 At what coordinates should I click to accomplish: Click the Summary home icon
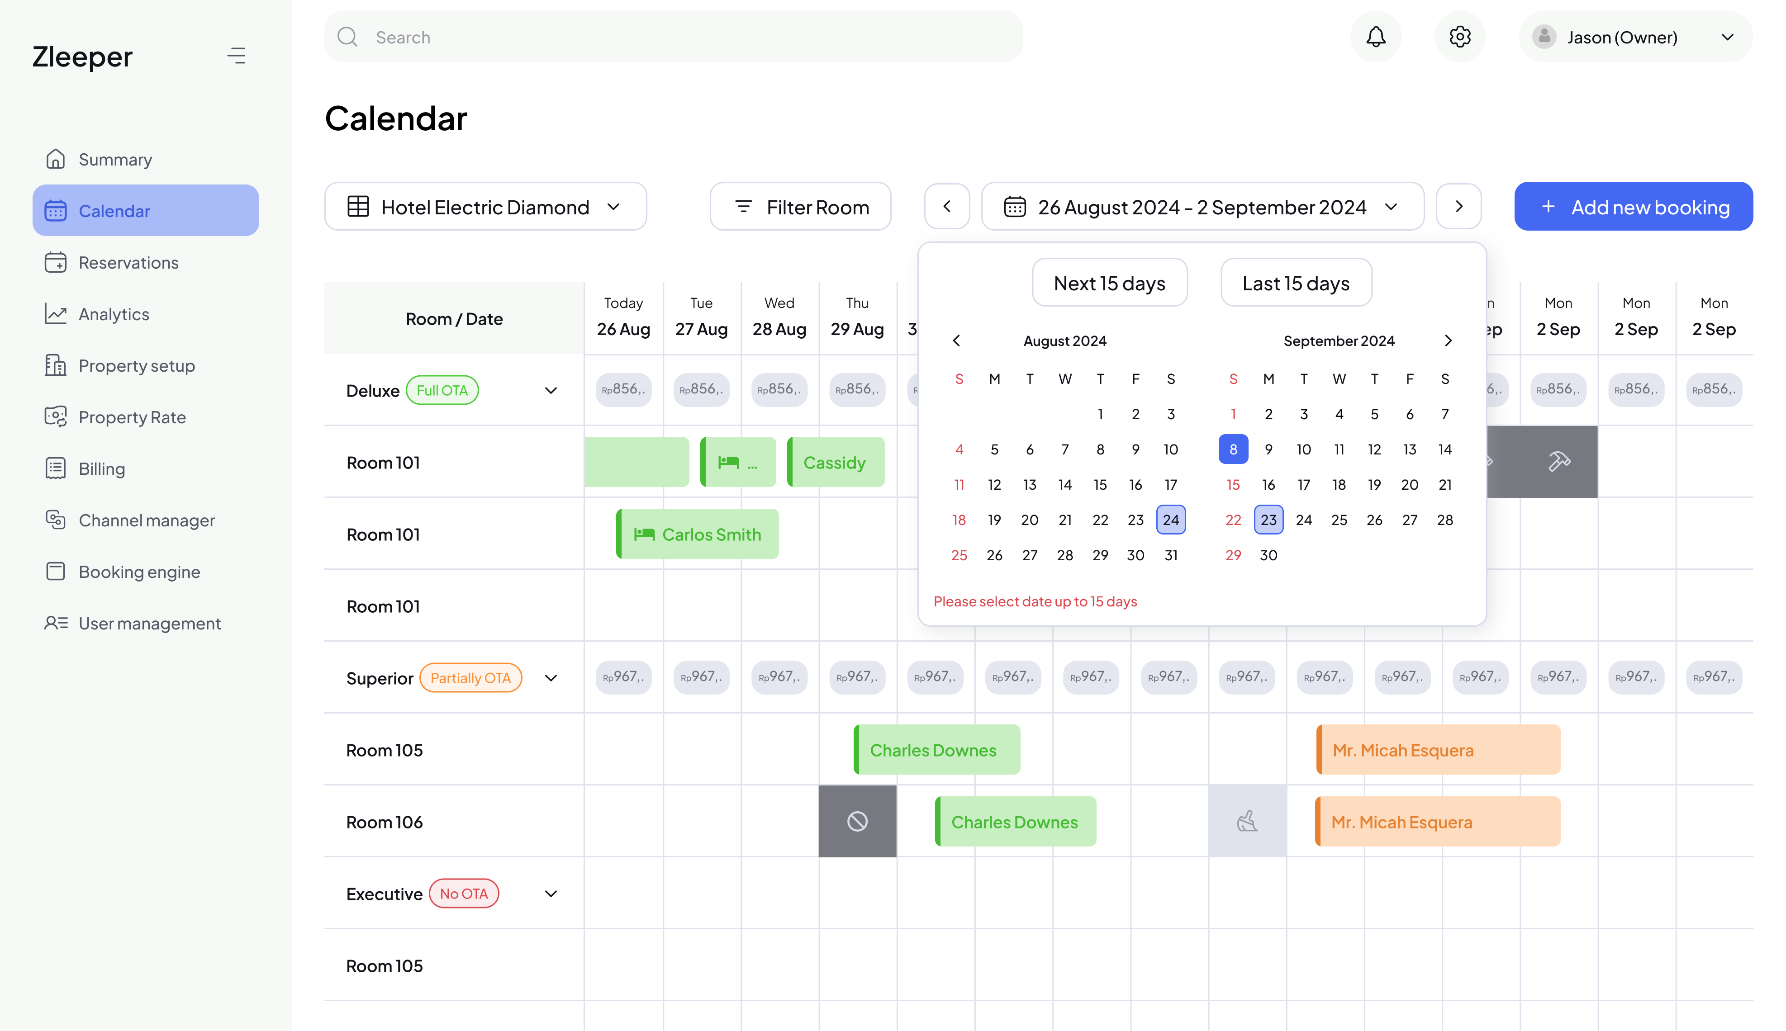(x=55, y=159)
